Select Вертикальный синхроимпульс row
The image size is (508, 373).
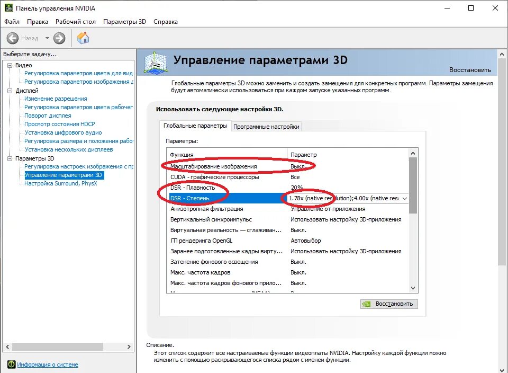[x=287, y=219]
